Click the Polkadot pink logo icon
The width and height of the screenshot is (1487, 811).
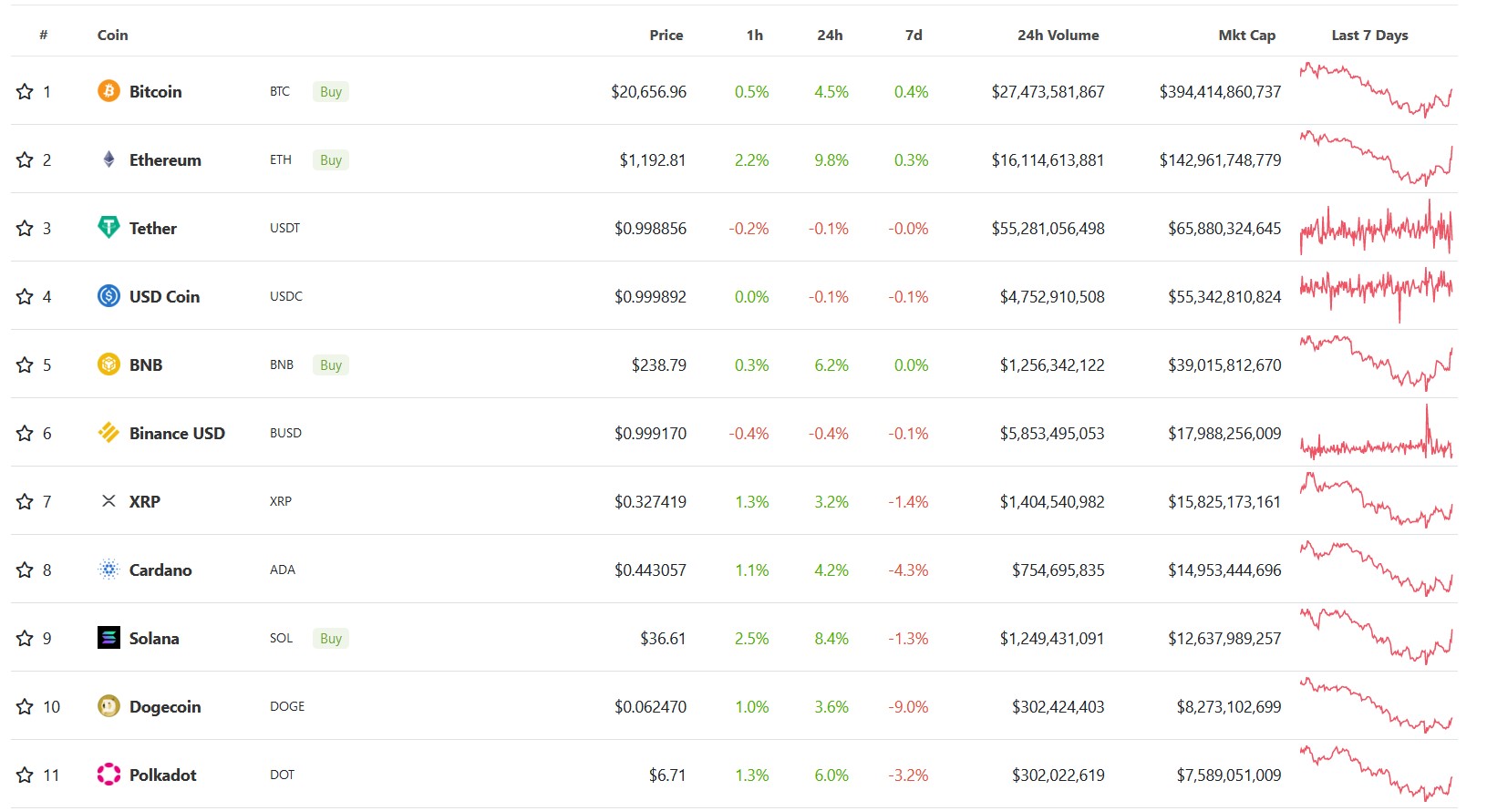pos(108,775)
